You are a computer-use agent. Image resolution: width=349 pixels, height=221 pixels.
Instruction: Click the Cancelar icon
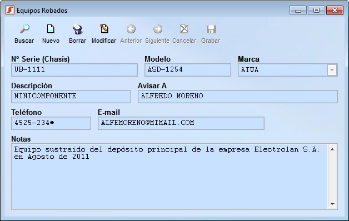184,29
